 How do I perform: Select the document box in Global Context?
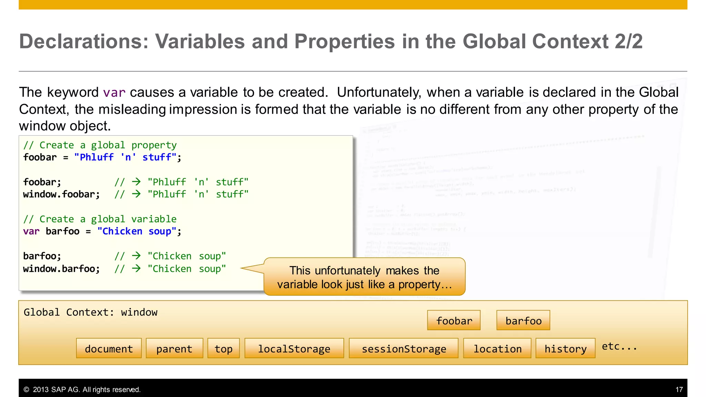point(109,348)
